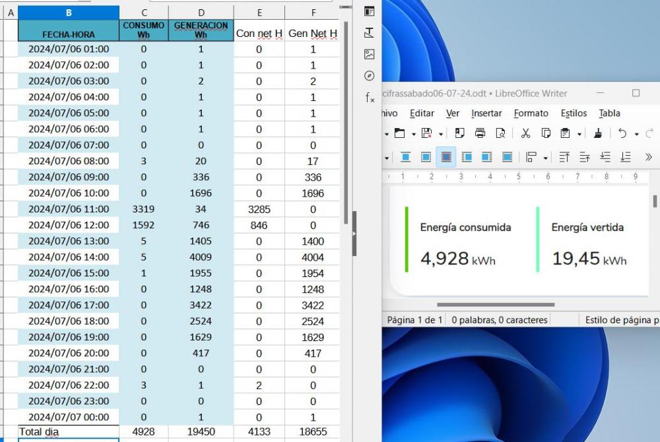Select total cell '18655'
The height and width of the screenshot is (442, 660).
coord(313,432)
